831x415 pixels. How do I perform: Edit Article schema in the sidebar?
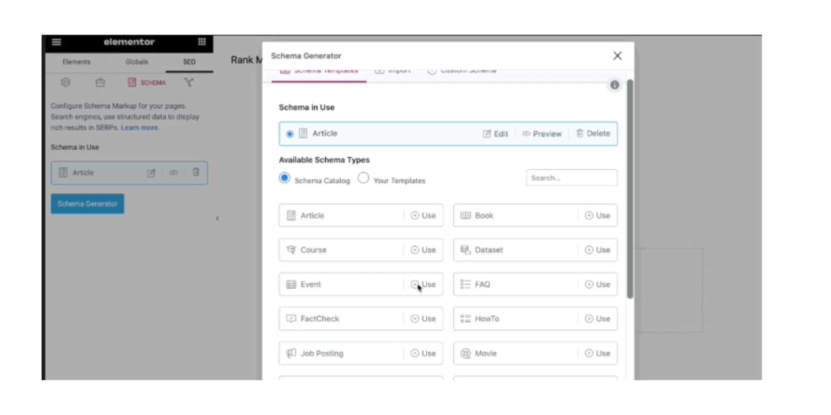coord(151,173)
